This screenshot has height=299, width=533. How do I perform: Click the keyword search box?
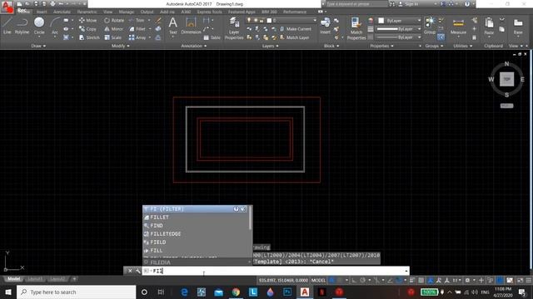tap(356, 4)
